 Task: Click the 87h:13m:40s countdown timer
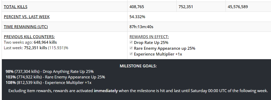click(141, 27)
